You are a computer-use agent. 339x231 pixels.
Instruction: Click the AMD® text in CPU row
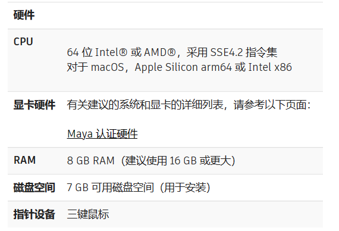[x=160, y=52]
